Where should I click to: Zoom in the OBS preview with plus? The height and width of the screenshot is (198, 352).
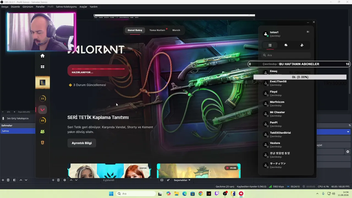pyautogui.click(x=14, y=112)
